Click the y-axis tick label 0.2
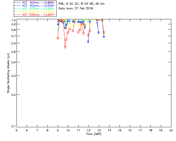Screen dimensions: 176x141 click(13, 95)
